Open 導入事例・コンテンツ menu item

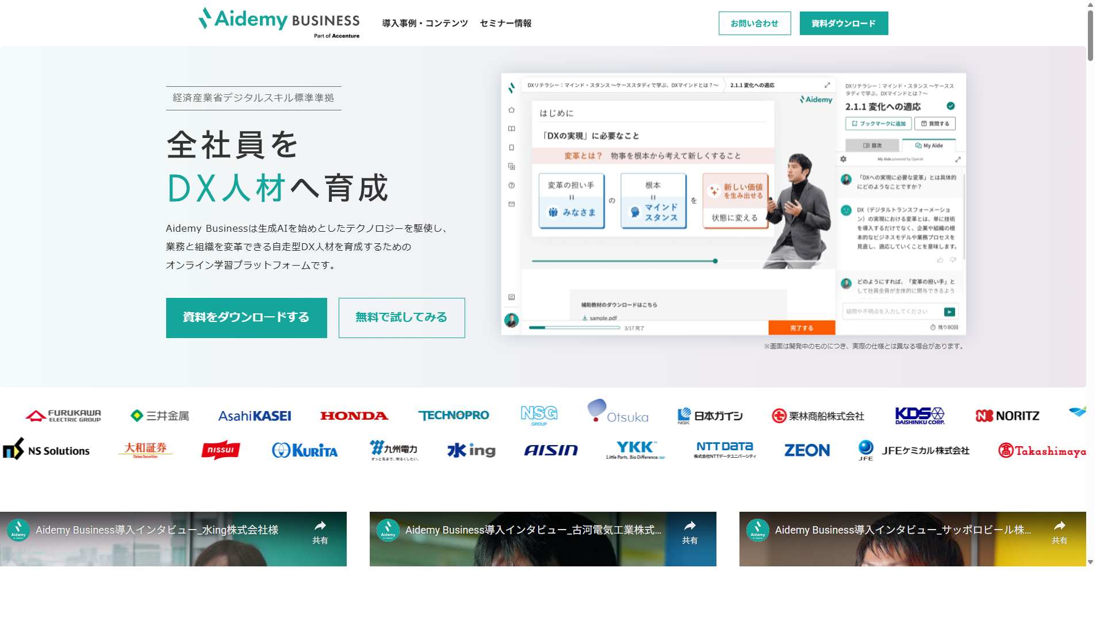425,24
